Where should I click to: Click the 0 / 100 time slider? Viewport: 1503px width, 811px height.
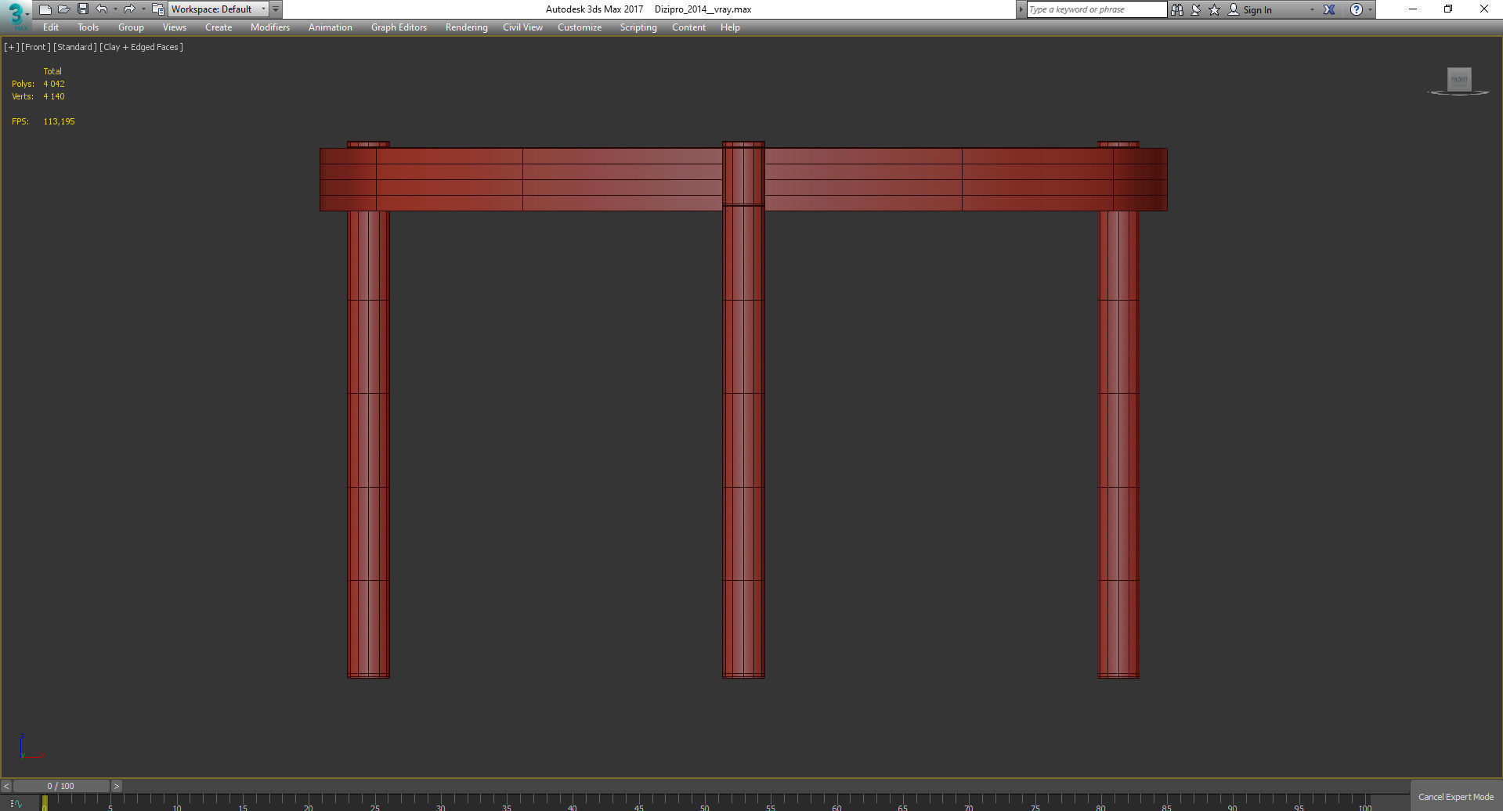click(x=61, y=786)
